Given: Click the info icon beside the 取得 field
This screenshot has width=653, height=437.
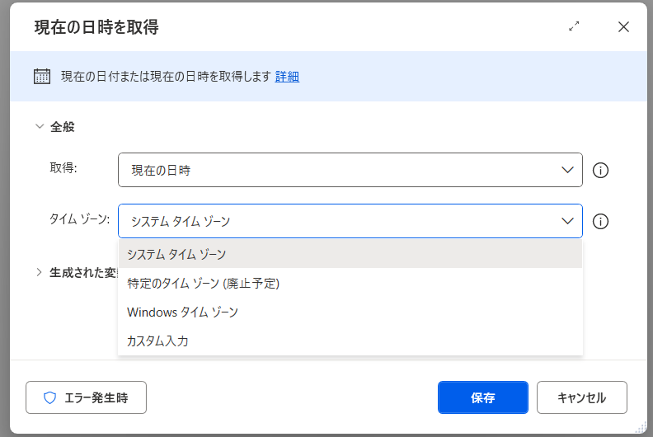Looking at the screenshot, I should (x=601, y=171).
